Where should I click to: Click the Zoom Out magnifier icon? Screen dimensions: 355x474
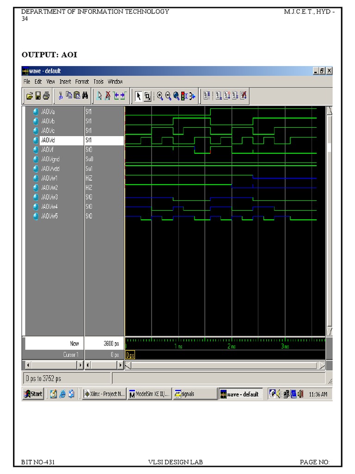tap(168, 96)
